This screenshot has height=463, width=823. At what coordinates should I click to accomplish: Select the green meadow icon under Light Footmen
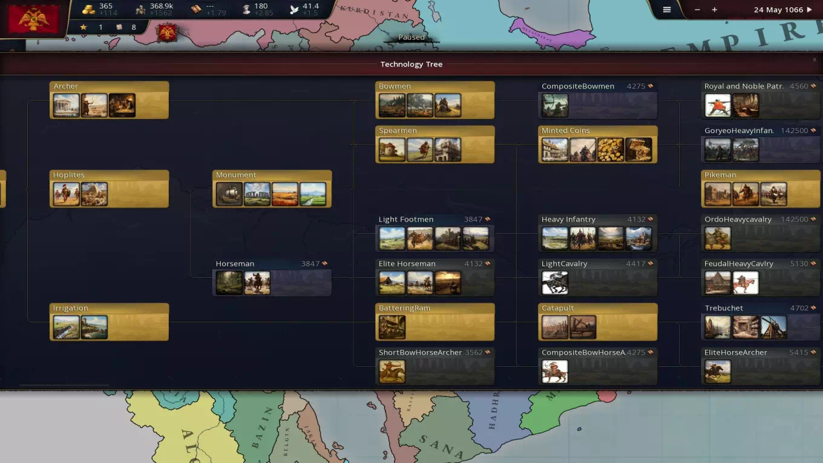tap(392, 238)
